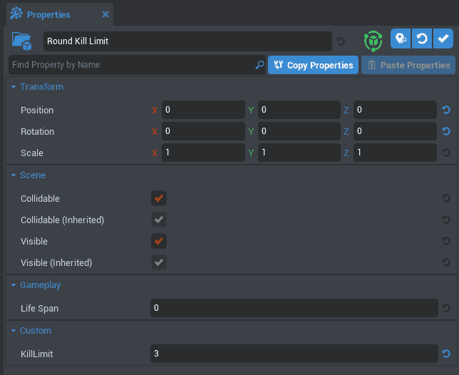Collapse the Custom section

click(x=14, y=331)
